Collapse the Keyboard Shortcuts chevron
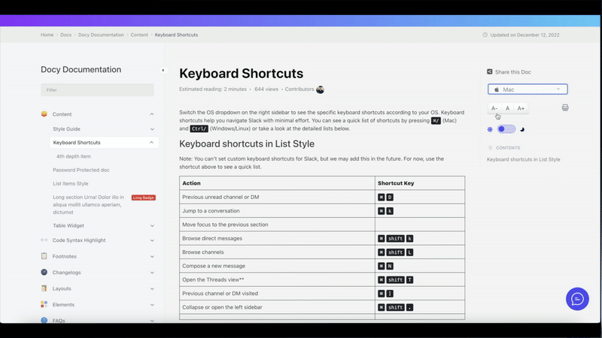This screenshot has height=338, width=602. click(x=152, y=142)
